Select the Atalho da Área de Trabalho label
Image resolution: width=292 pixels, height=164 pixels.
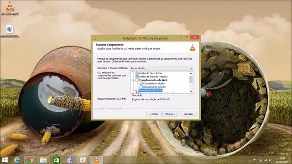(x=153, y=77)
